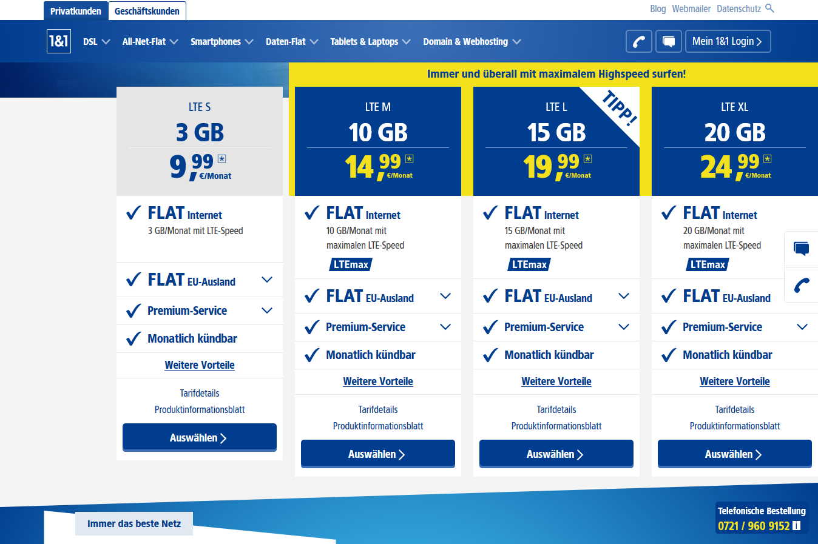Image resolution: width=818 pixels, height=544 pixels.
Task: Click the 1&1 logo
Action: 58,41
